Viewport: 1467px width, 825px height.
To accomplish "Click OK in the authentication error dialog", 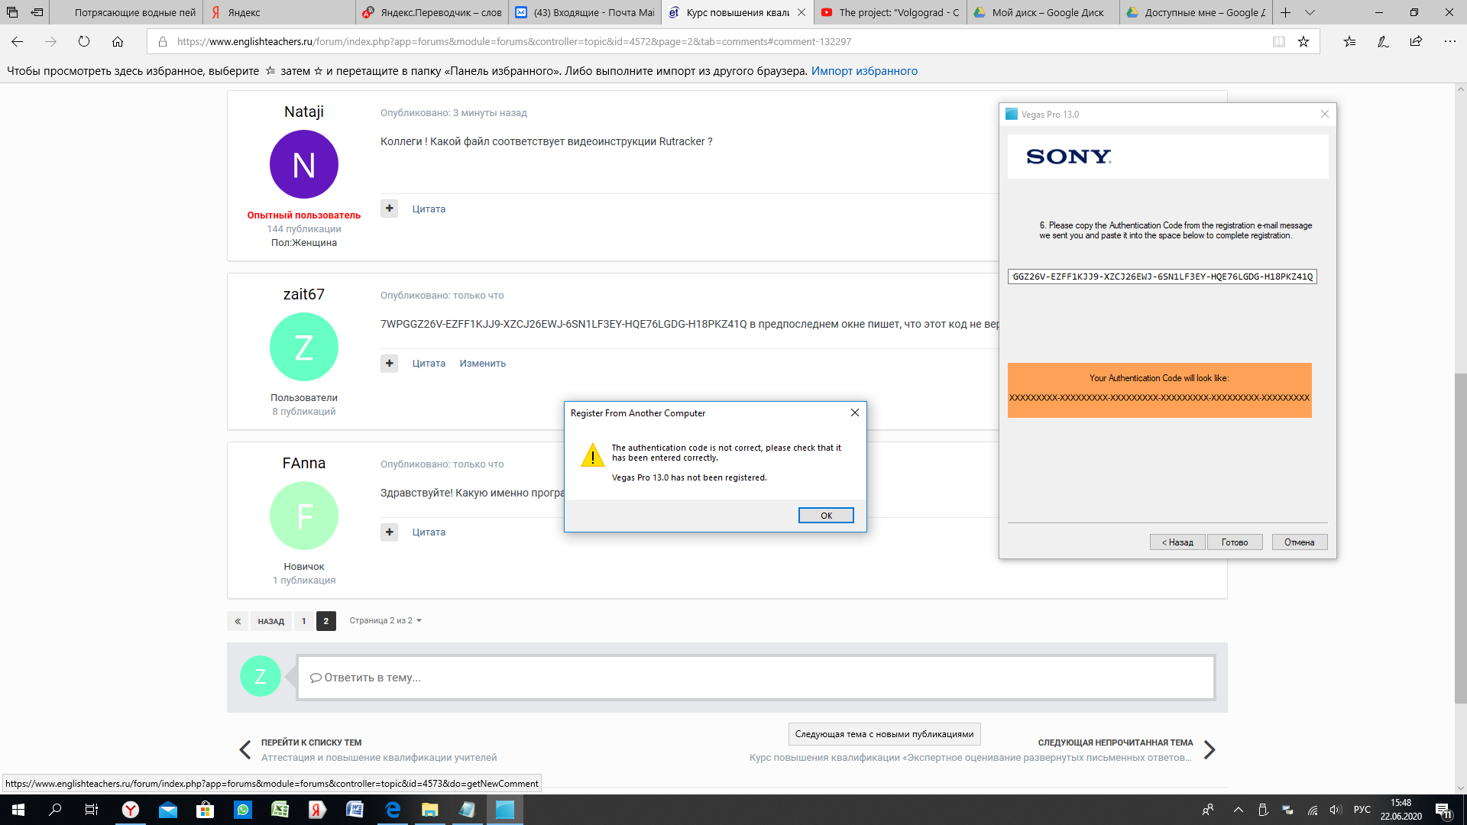I will pos(826,516).
